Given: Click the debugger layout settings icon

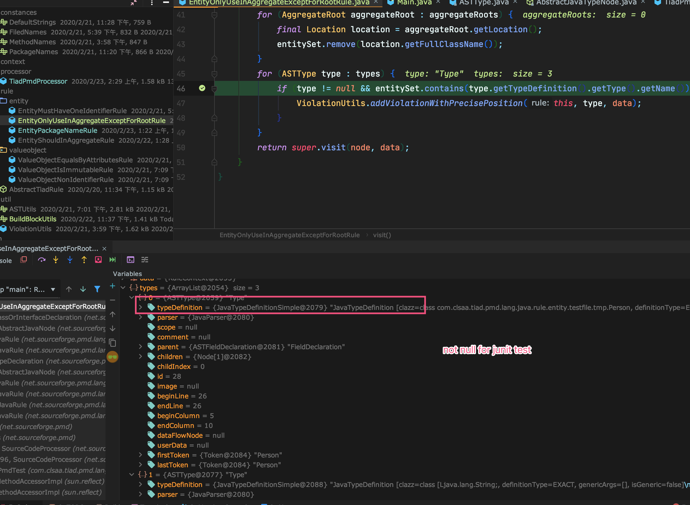Looking at the screenshot, I should coord(145,260).
